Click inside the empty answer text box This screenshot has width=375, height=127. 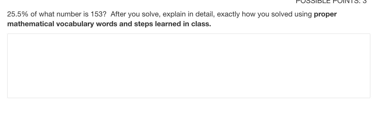pyautogui.click(x=189, y=66)
